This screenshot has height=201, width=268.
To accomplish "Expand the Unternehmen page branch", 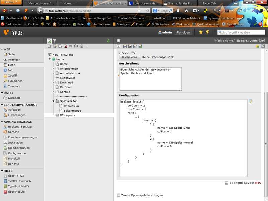I will [53, 69].
